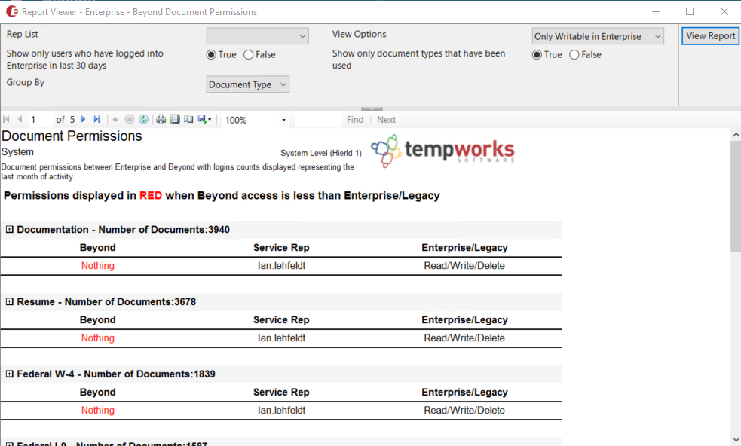Screen dimensions: 741x446
Task: Click Beyond column header under Documentation
Action: [x=98, y=248]
